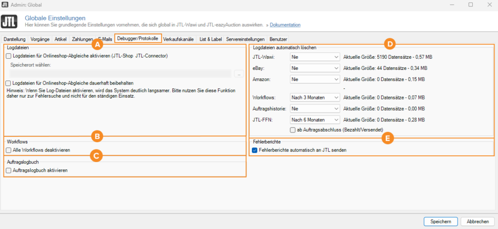Click the 'JTL-FFN:' label
Image resolution: width=498 pixels, height=229 pixels.
(x=261, y=120)
